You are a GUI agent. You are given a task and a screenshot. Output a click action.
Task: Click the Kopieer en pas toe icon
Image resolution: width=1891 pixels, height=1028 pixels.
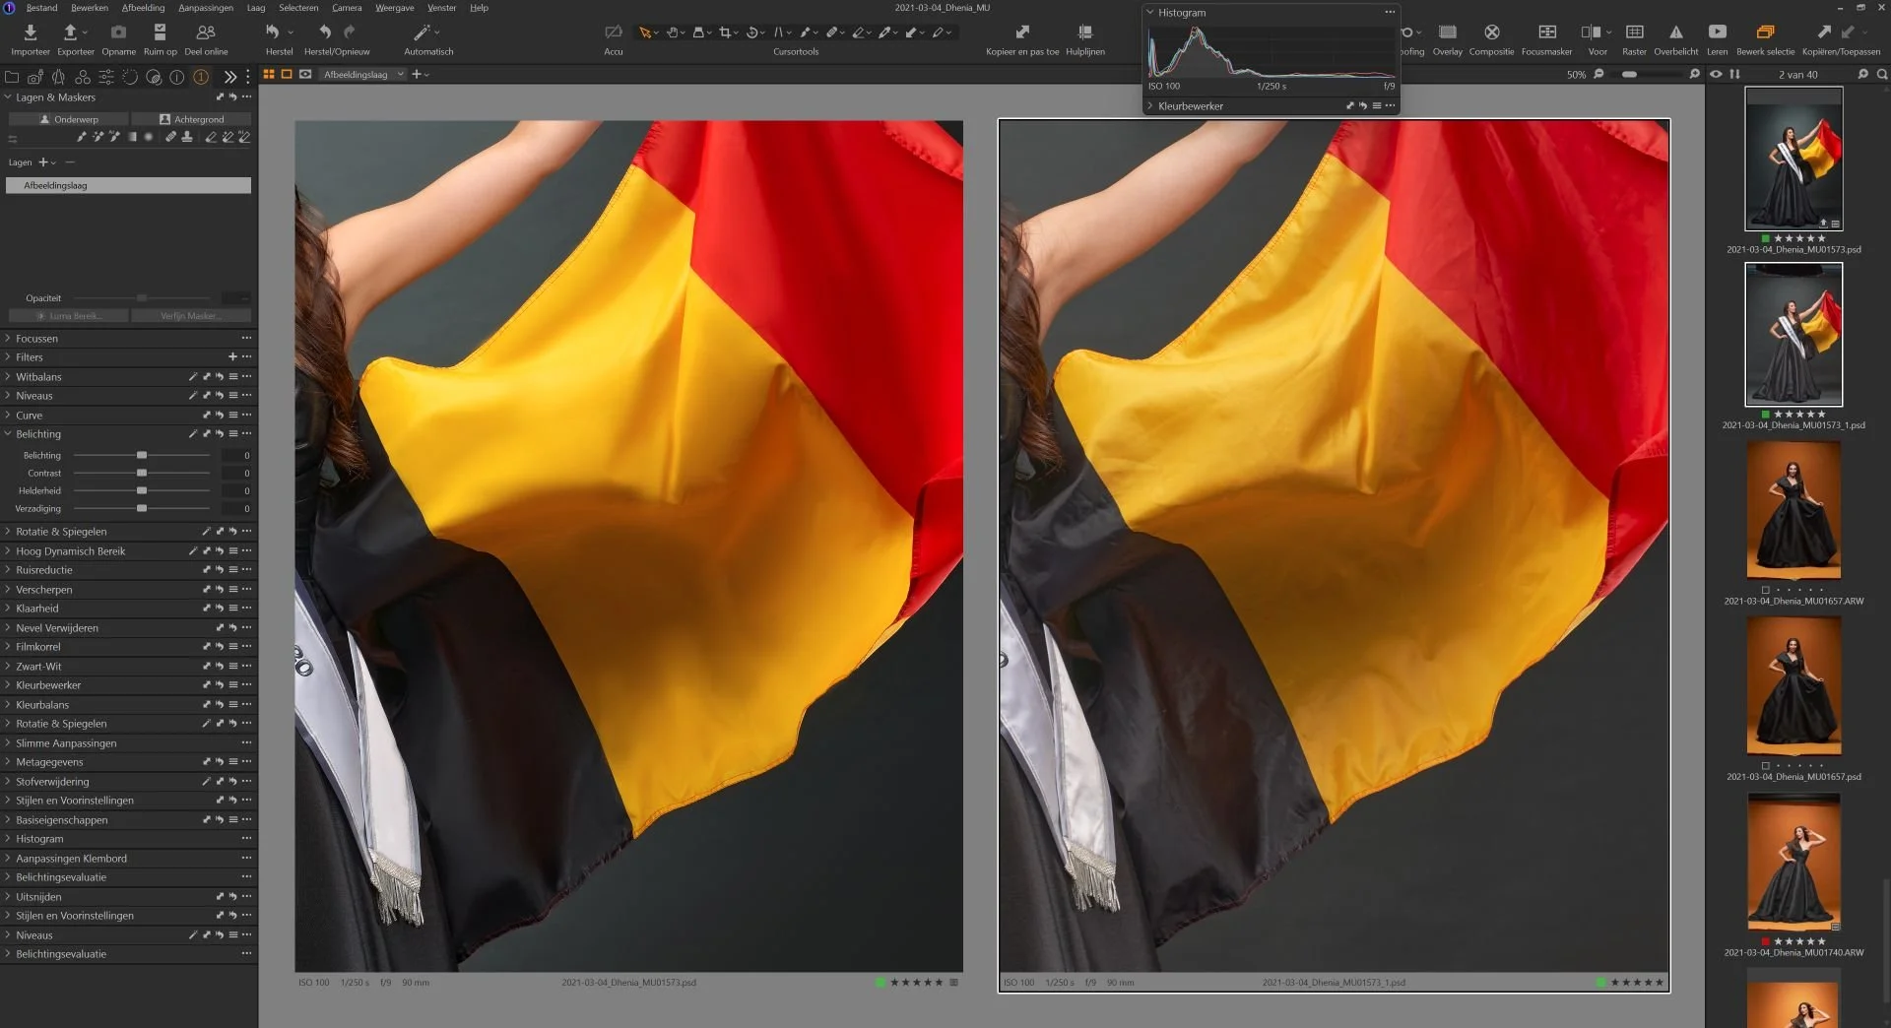coord(1022,32)
